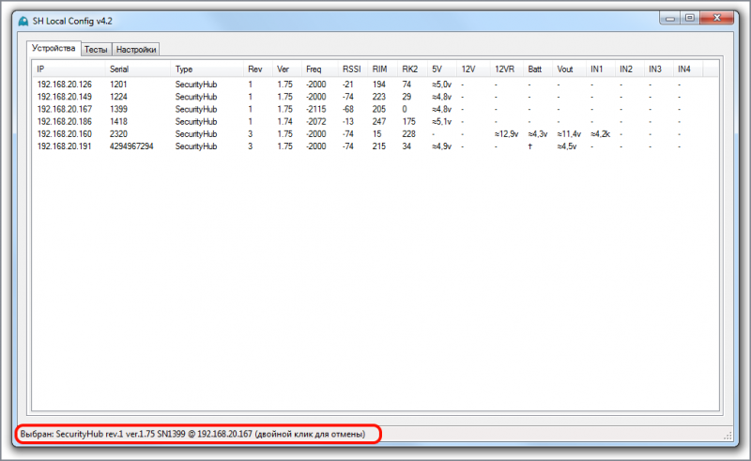Click serial number 1418
751x461 pixels.
click(x=118, y=122)
